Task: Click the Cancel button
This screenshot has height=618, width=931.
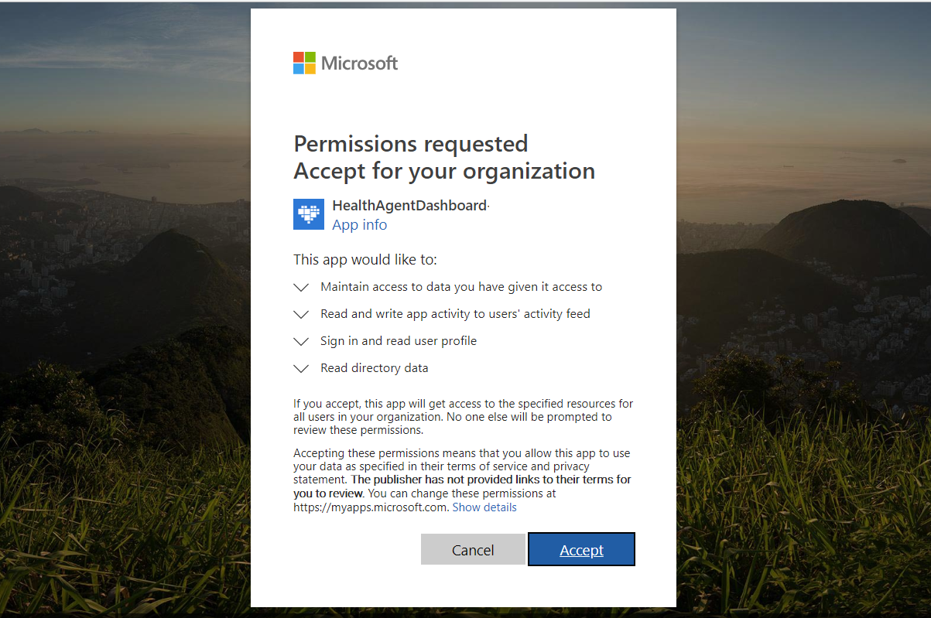Action: coord(473,549)
